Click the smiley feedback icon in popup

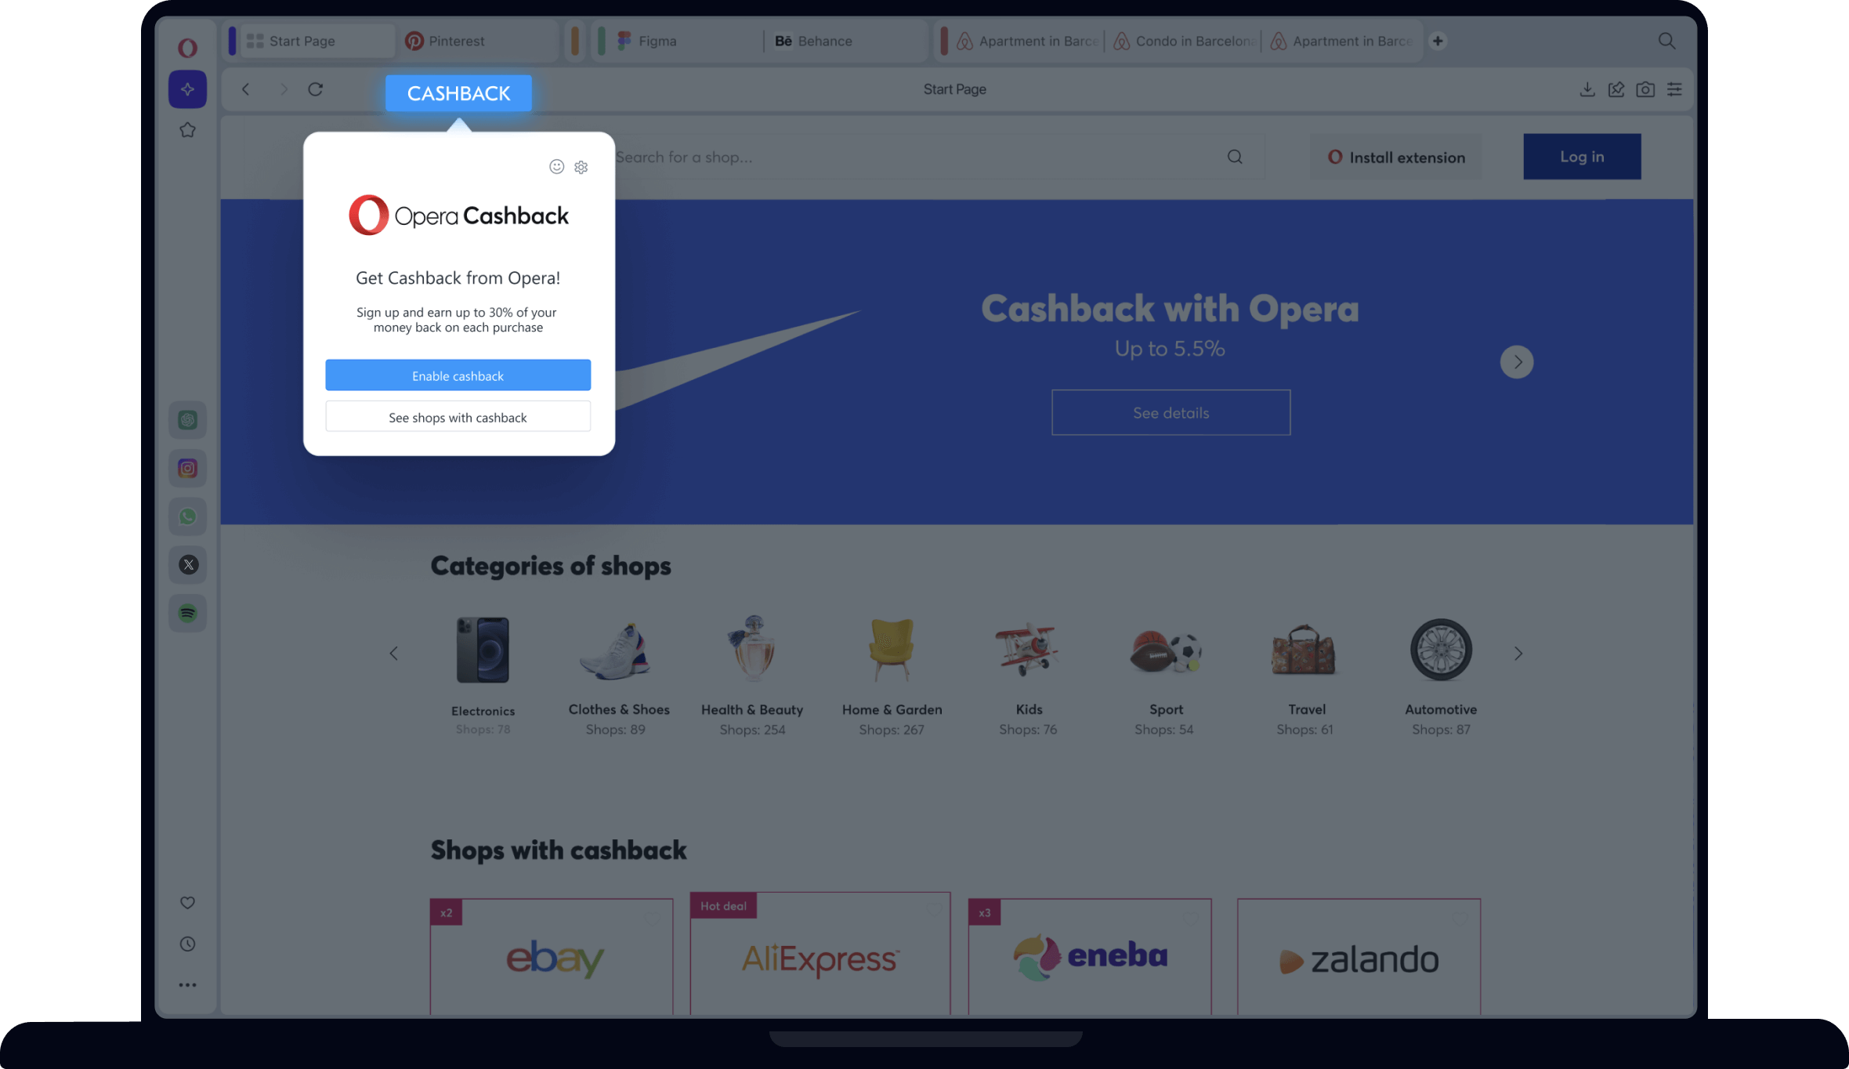(x=556, y=166)
